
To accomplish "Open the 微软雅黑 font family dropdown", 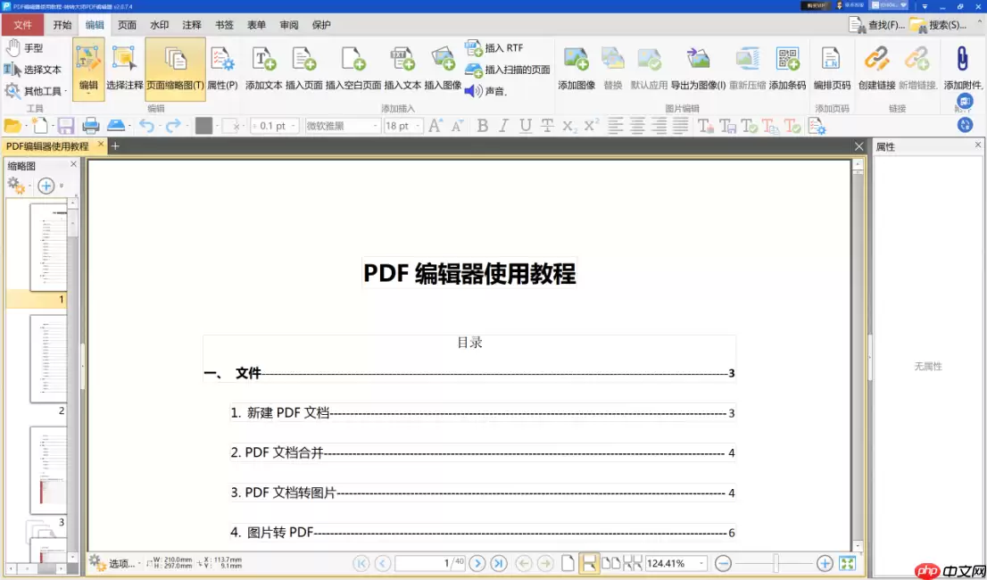I will pyautogui.click(x=342, y=126).
